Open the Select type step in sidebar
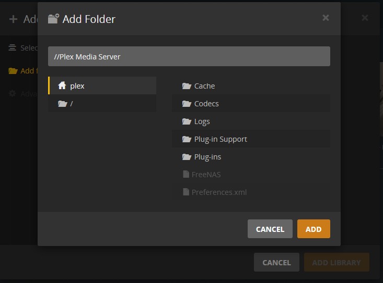The image size is (383, 283). click(23, 48)
